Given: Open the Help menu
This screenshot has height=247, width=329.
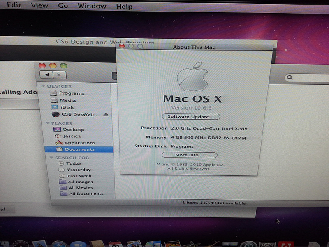Looking at the screenshot, I should point(124,7).
